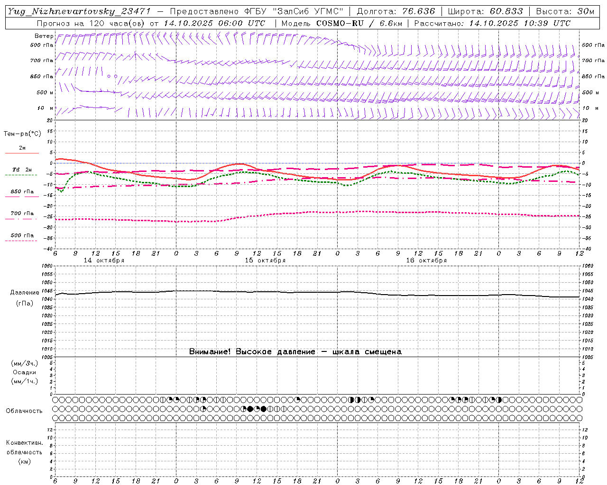Click the (мм/1ч.) precipitation unit label

point(25,381)
